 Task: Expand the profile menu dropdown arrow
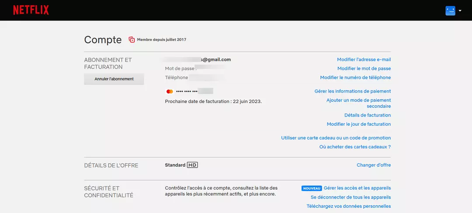point(460,11)
